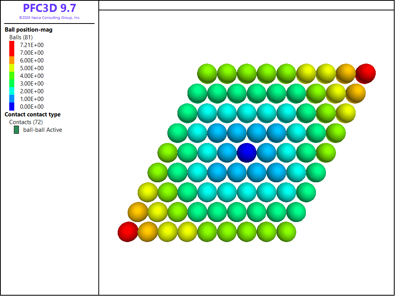Click the dark blue 0.00E+00 legend swatch
Viewport: 395px width, 296px height.
(x=12, y=106)
